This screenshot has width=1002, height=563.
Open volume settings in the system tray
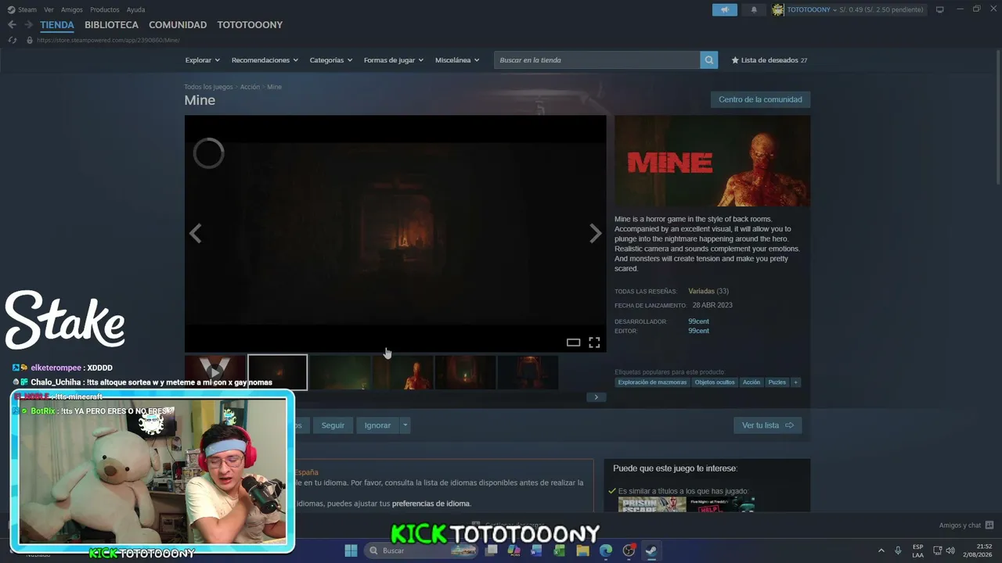(x=950, y=550)
